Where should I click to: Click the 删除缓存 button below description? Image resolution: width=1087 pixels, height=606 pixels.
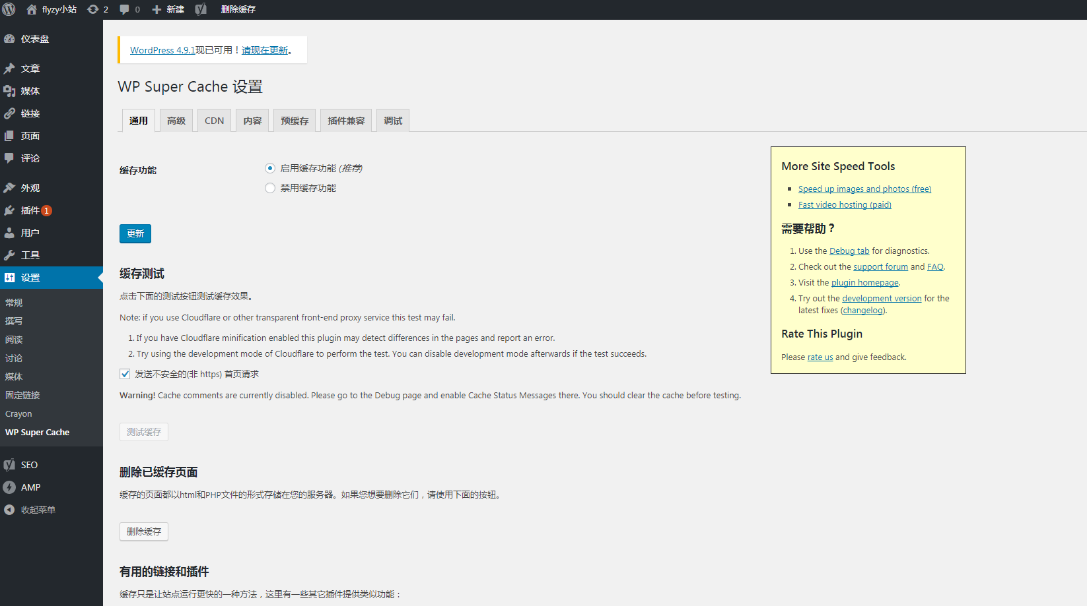point(144,531)
